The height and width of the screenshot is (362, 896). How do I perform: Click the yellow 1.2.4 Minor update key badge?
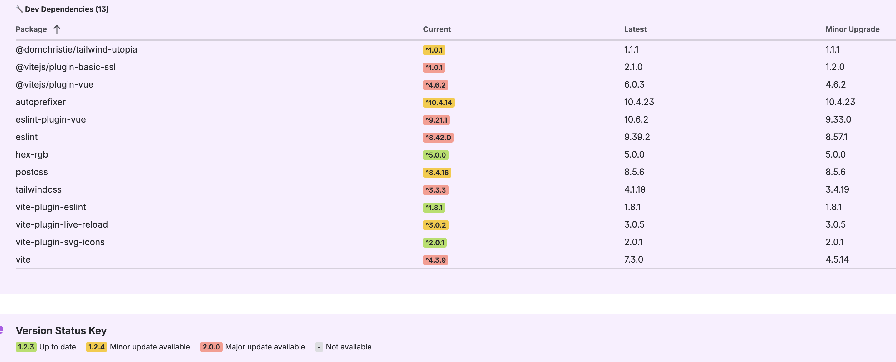(x=96, y=347)
